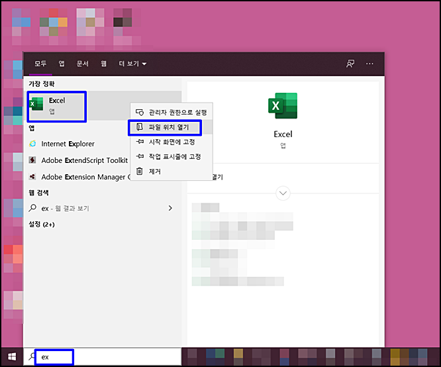
Task: Click the trash icon beside 제거
Action: click(140, 171)
